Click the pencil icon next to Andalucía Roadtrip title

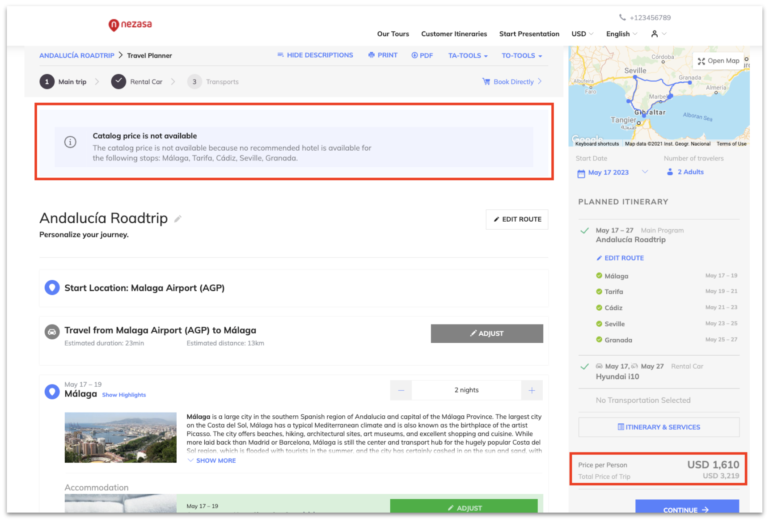tap(178, 219)
